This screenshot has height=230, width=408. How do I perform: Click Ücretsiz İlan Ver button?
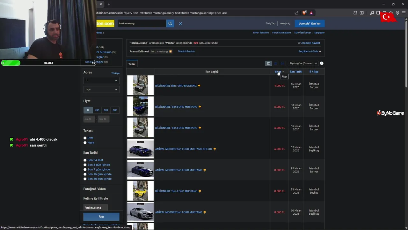310,23
